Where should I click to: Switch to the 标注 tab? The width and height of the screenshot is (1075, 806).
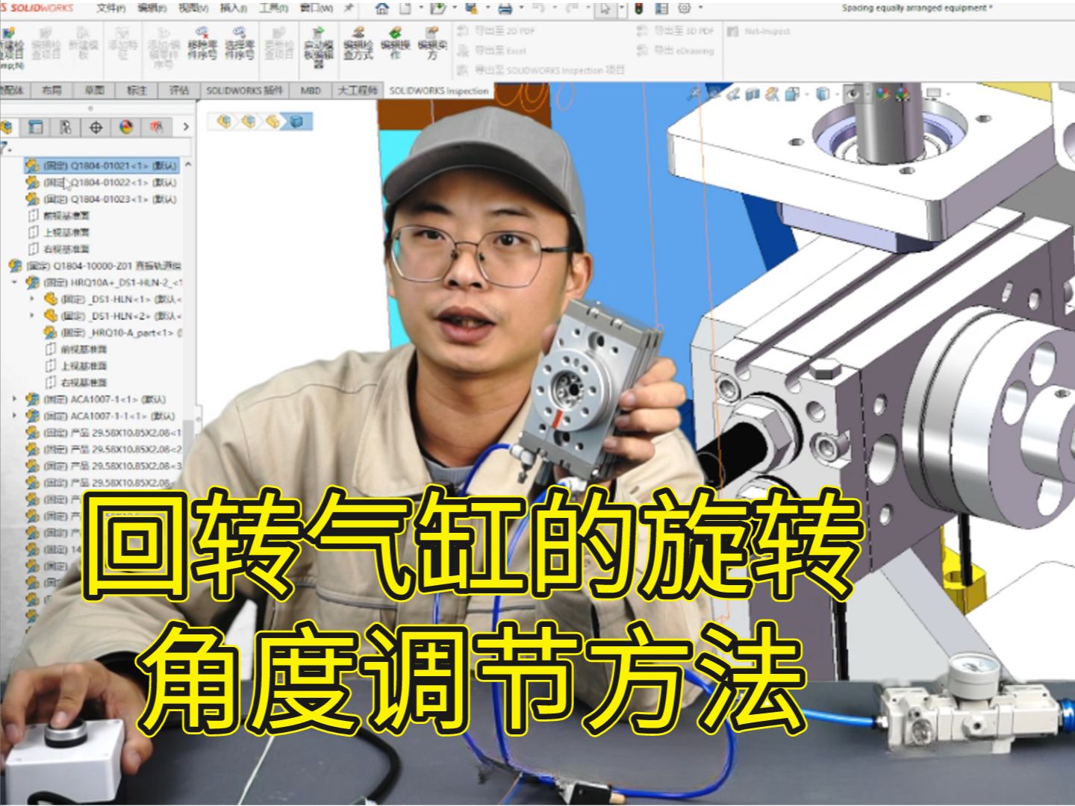click(137, 90)
